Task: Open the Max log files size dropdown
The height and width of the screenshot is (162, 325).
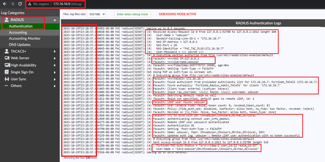Action: (x=96, y=14)
